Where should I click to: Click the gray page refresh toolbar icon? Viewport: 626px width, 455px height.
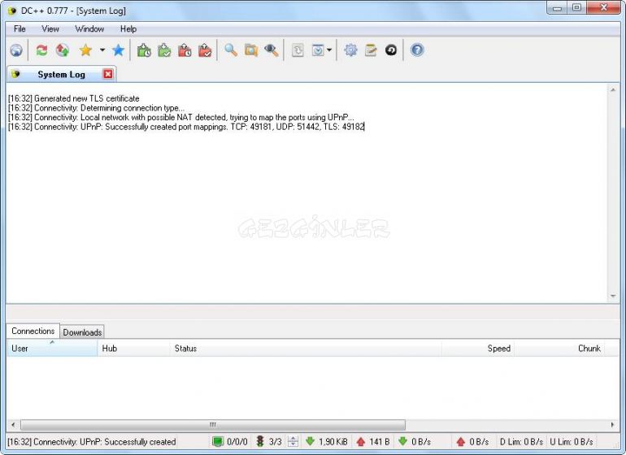click(298, 50)
